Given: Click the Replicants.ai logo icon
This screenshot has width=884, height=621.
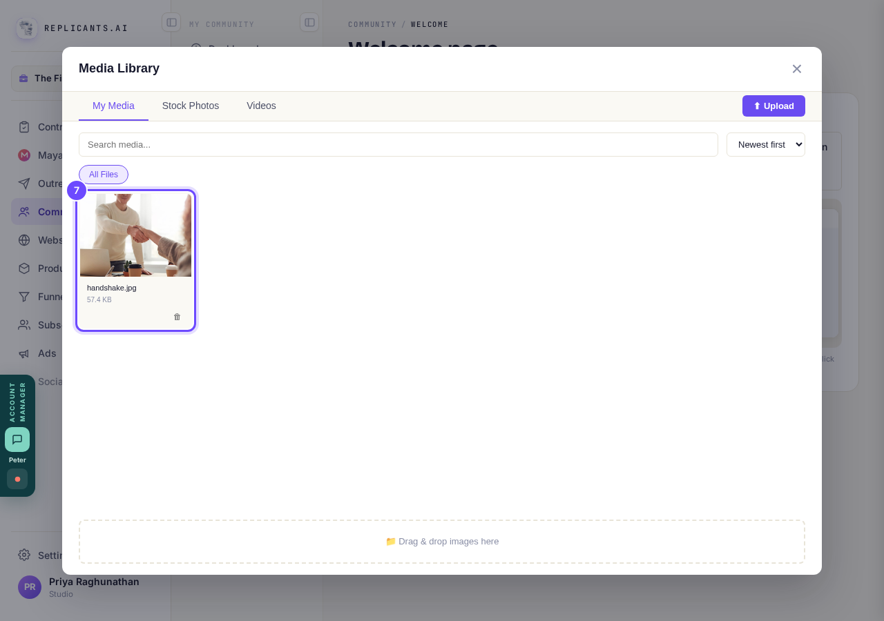Looking at the screenshot, I should [x=27, y=28].
